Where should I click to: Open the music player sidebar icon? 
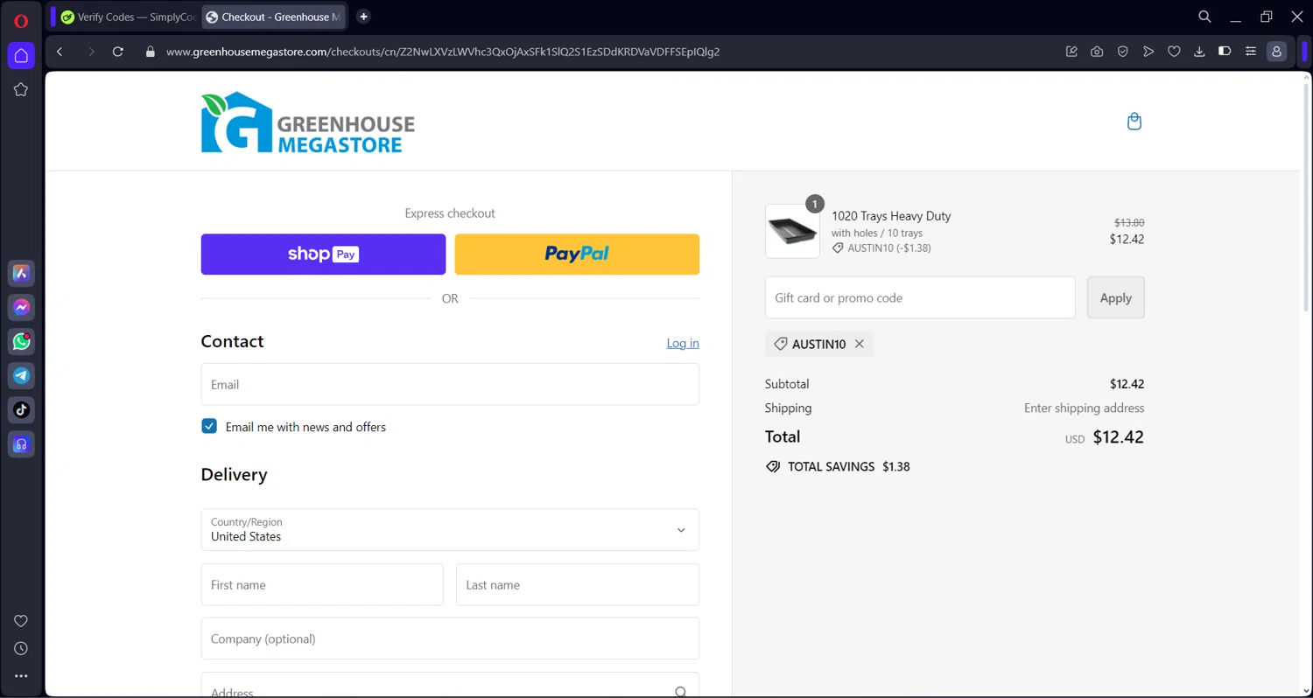[21, 444]
